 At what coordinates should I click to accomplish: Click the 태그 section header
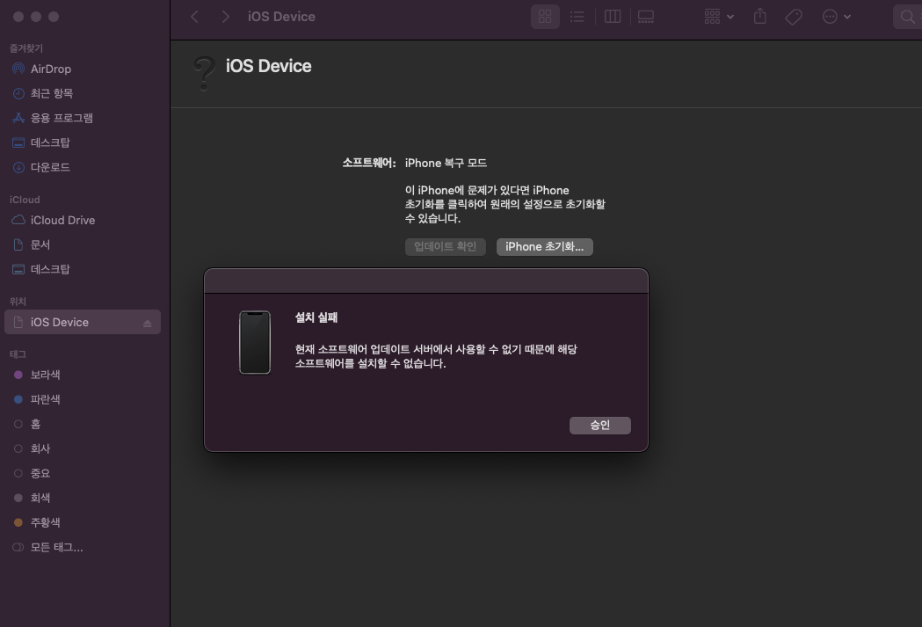click(18, 354)
